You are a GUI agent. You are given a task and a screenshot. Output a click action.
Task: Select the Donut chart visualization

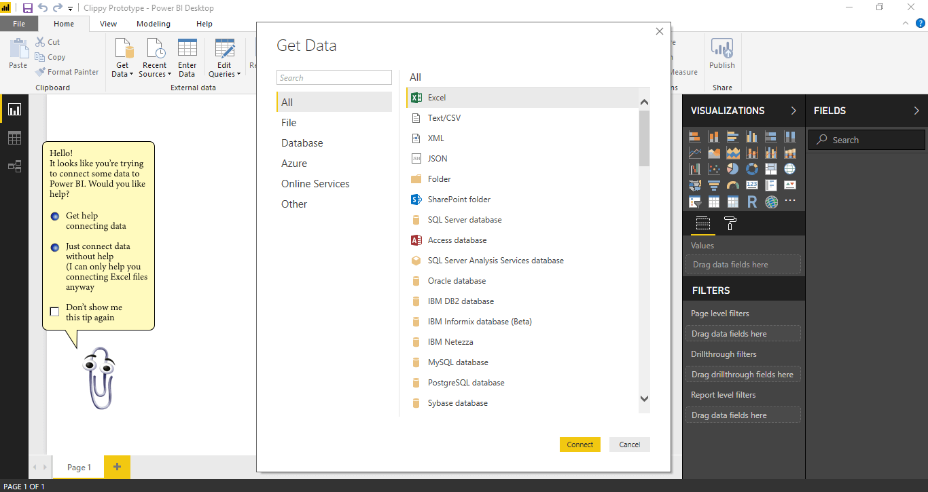pyautogui.click(x=752, y=168)
